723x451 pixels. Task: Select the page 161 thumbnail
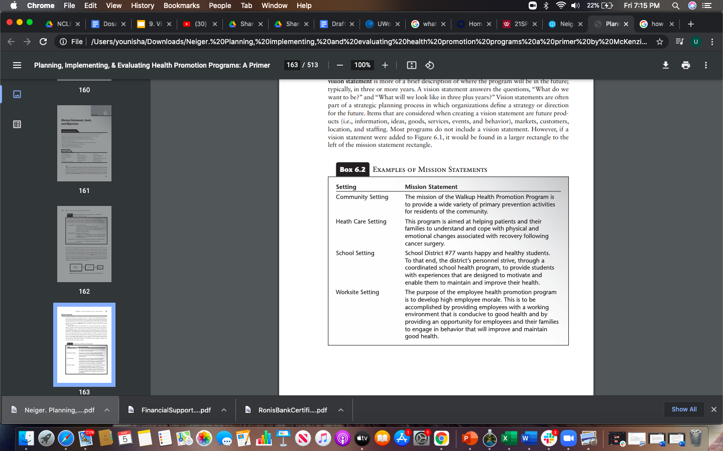(84, 143)
